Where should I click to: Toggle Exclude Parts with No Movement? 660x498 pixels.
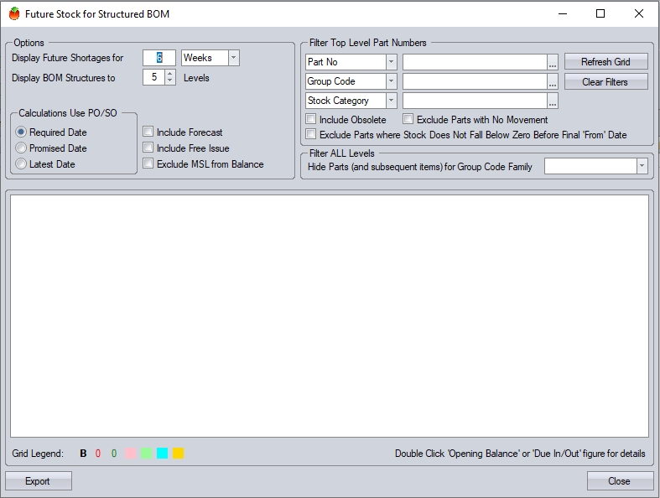(x=408, y=120)
